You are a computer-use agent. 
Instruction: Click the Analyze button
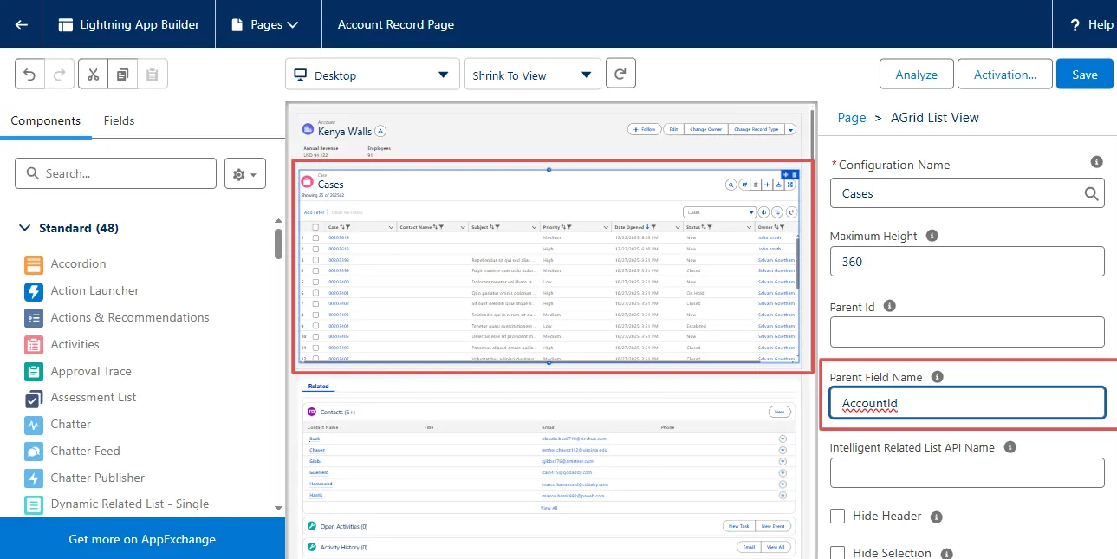pyautogui.click(x=917, y=75)
